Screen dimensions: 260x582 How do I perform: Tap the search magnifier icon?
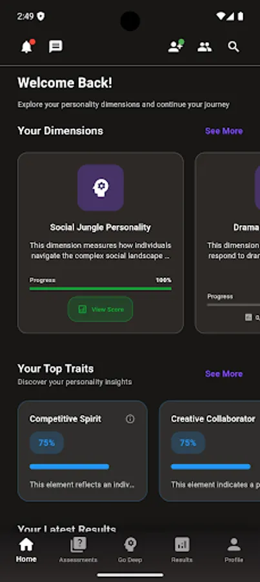(x=234, y=47)
